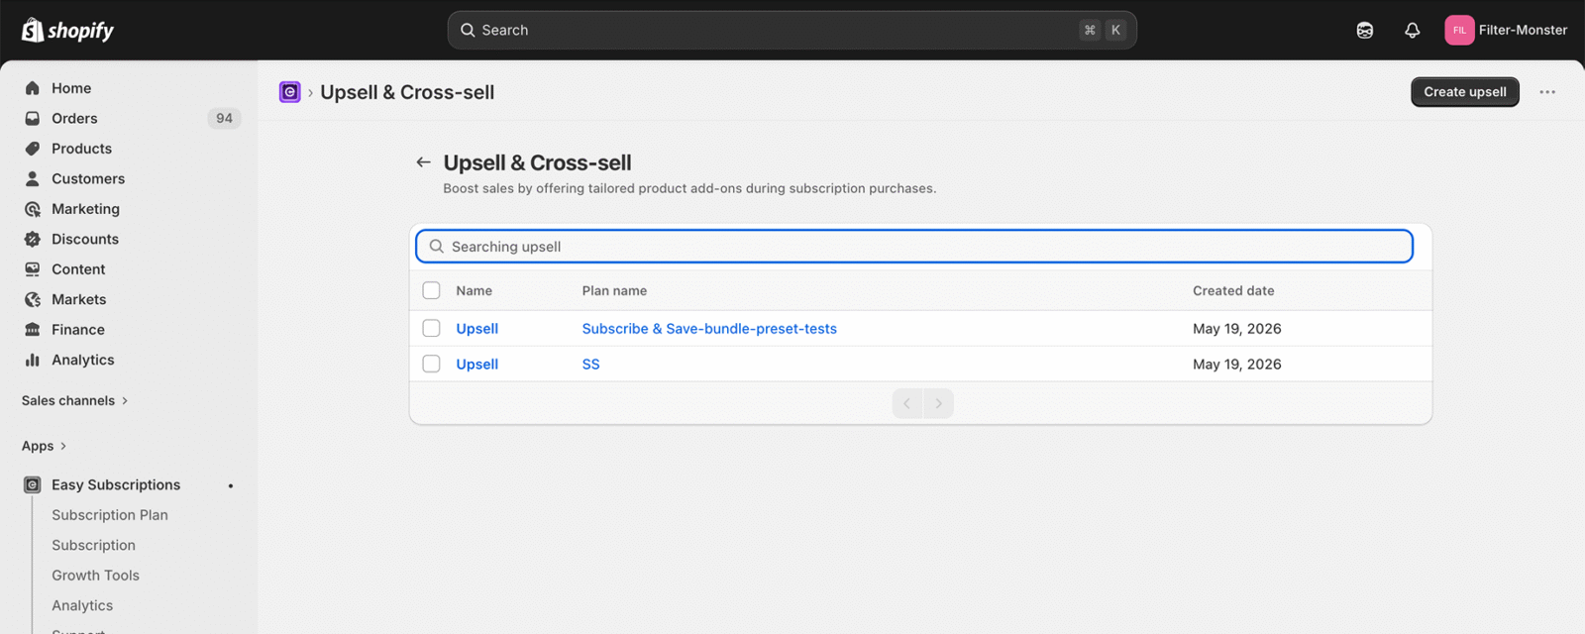Go to next page of upsells
The image size is (1585, 634).
click(938, 403)
